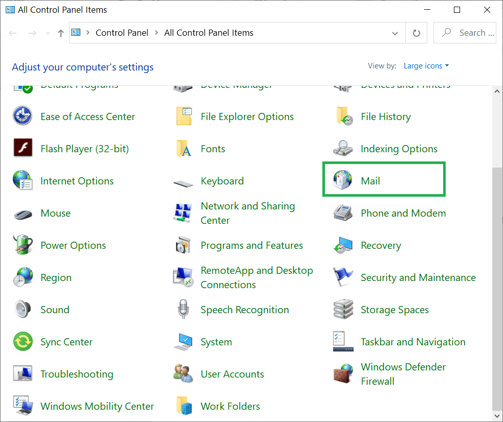Open the Taskbar and Navigation icon
The height and width of the screenshot is (422, 503).
point(343,341)
